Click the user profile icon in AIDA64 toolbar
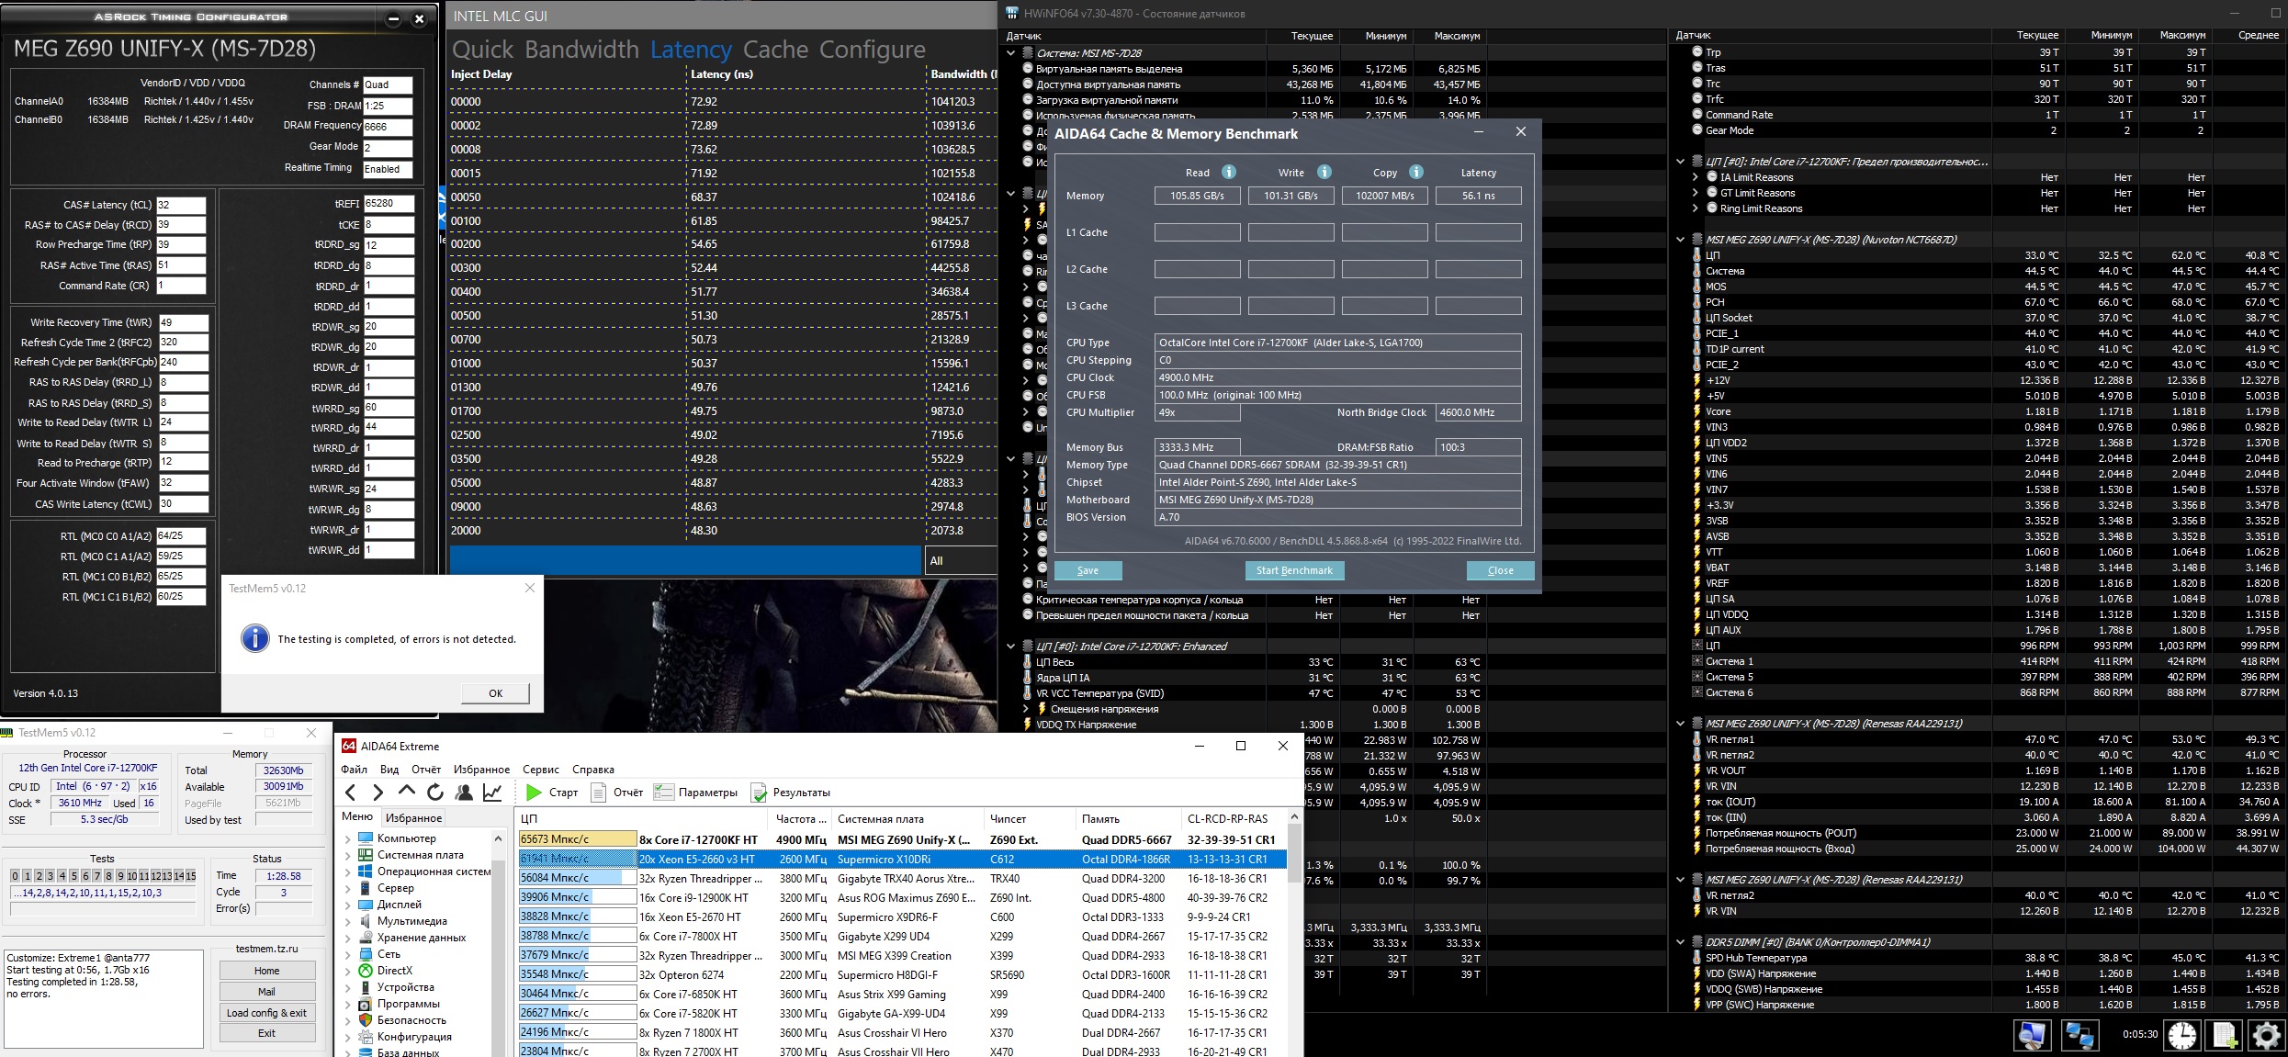 [x=464, y=792]
